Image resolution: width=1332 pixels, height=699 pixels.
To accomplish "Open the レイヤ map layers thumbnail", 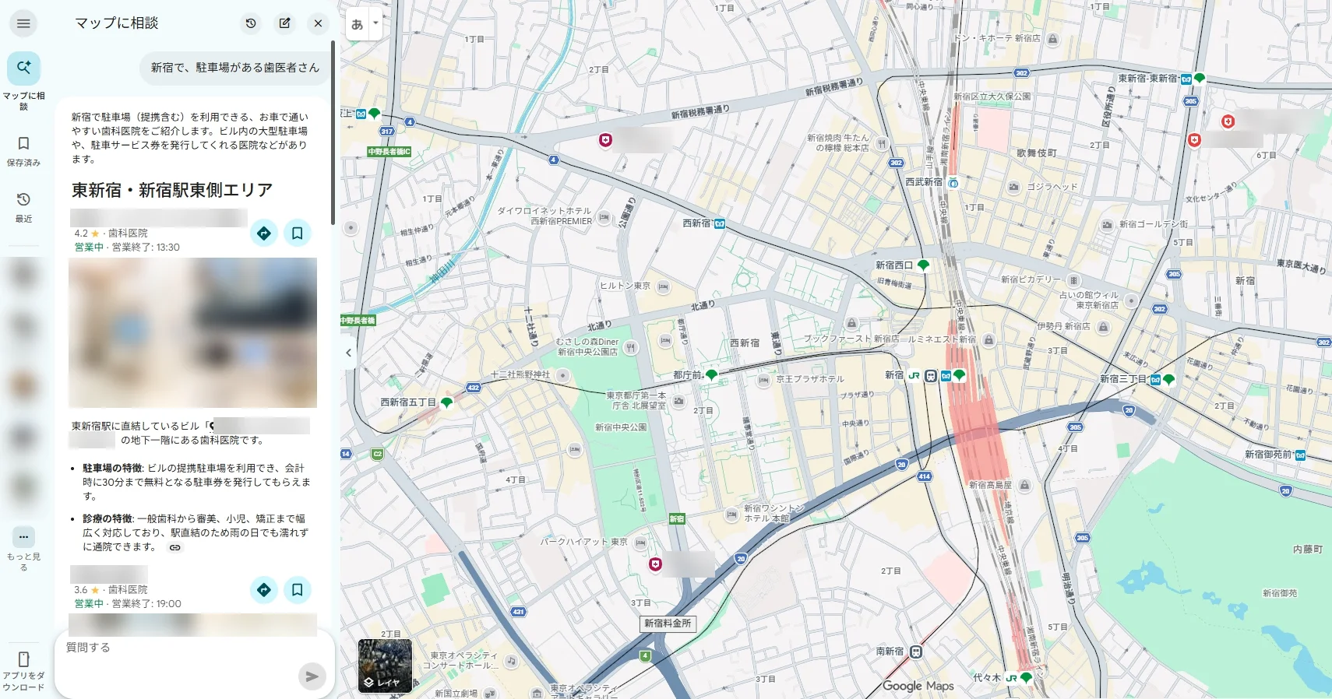I will 385,666.
